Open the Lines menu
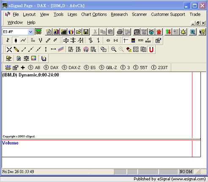Image resolution: width=208 pixels, height=182 pixels. point(72,14)
